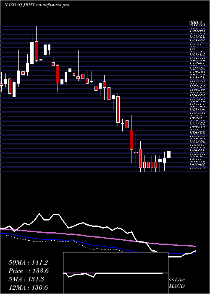Click the 200.4 top price axis label
210x294 pixels.
195,22
